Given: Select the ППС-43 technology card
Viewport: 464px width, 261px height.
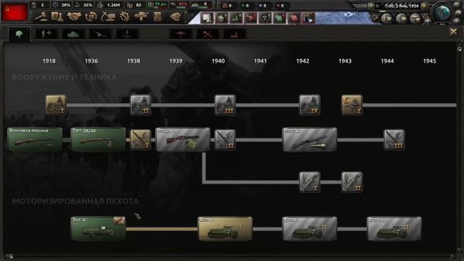Looking at the screenshot, I should point(310,140).
